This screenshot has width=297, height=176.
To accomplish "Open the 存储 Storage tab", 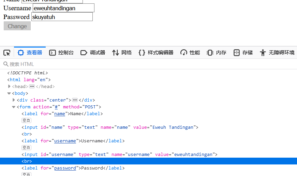I will [x=243, y=52].
